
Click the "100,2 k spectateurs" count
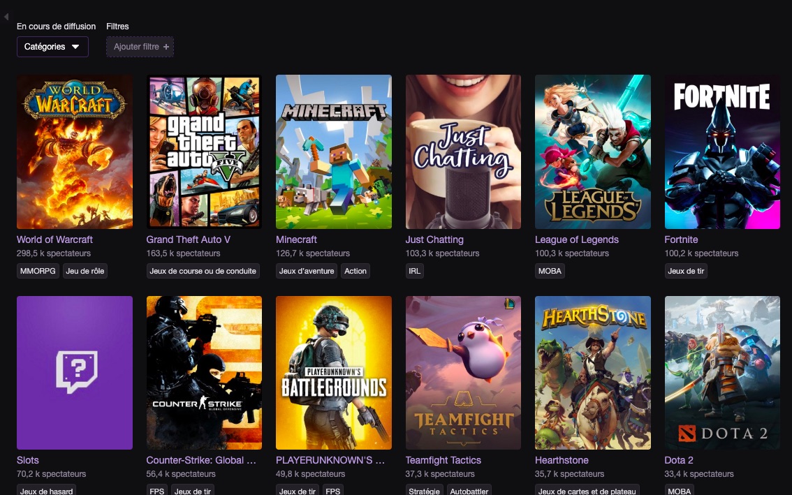click(702, 253)
